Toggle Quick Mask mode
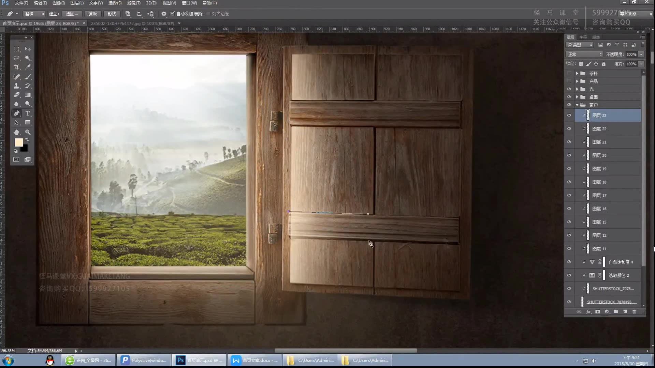Viewport: 655px width, 368px height. pos(16,159)
